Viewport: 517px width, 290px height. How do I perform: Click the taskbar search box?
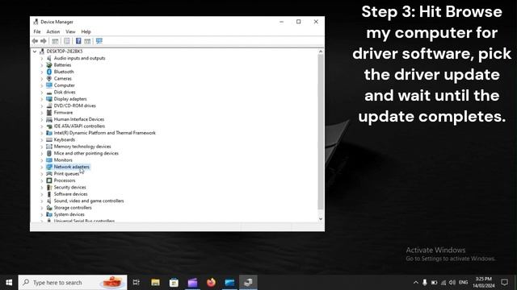pos(73,283)
